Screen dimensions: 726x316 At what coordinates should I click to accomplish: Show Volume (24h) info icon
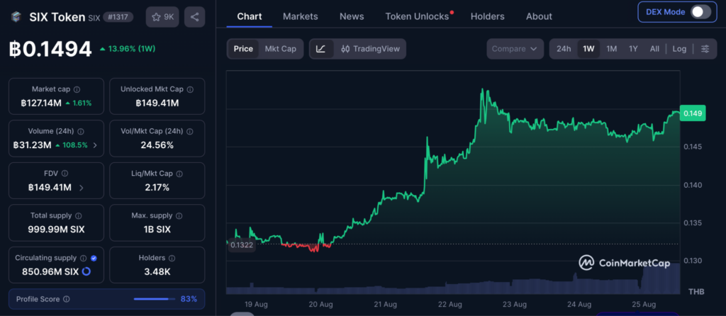coord(81,131)
